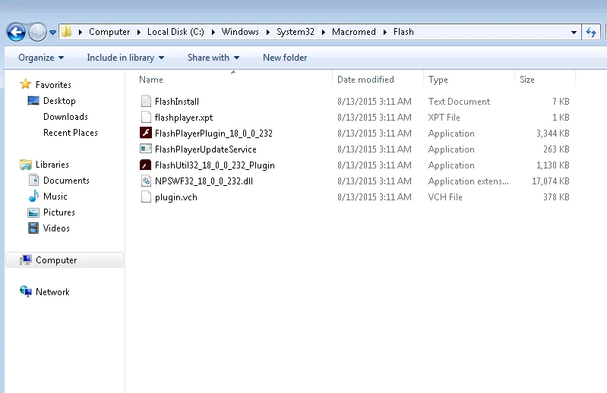This screenshot has width=607, height=393.
Task: Expand arrow after Local Disk (C:) breadcrumb
Action: [213, 32]
